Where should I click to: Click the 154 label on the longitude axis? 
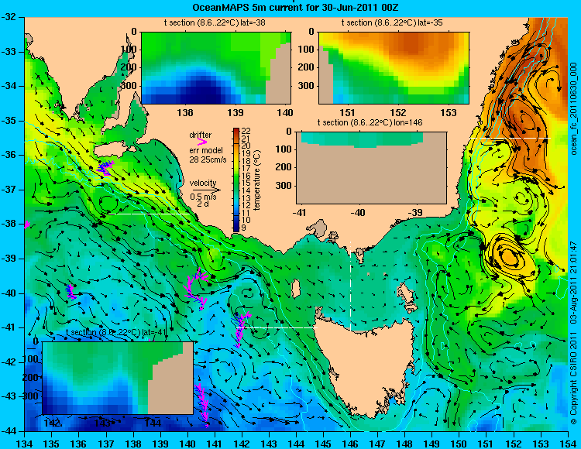tap(568, 444)
